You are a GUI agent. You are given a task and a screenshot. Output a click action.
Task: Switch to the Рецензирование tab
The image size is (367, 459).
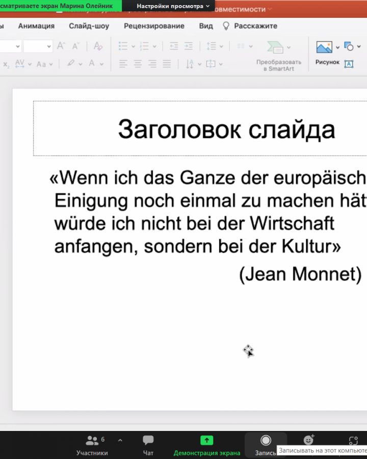(x=154, y=26)
